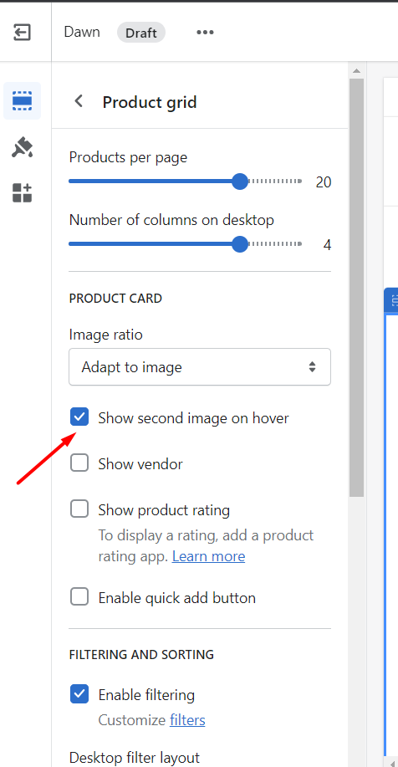
Task: Open the Theme settings paintbrush icon
Action: [22, 147]
